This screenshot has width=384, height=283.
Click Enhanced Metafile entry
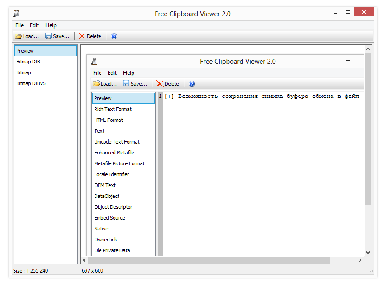point(123,153)
